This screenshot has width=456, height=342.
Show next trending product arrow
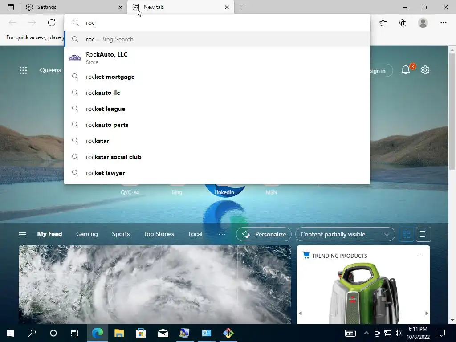427,313
